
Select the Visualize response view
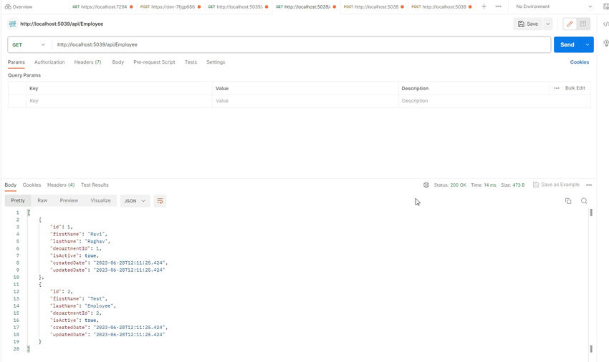point(100,200)
